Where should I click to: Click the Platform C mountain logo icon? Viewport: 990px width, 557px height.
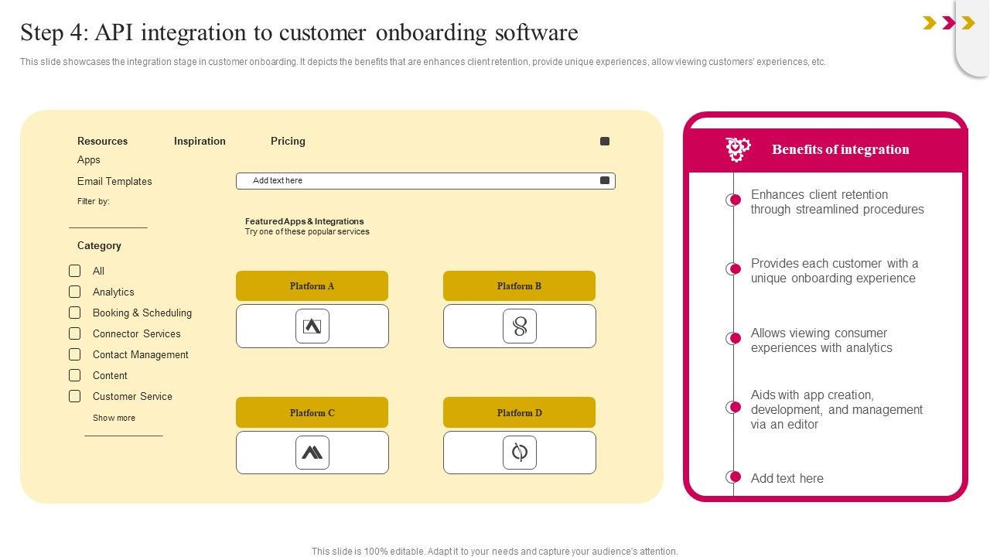click(312, 452)
